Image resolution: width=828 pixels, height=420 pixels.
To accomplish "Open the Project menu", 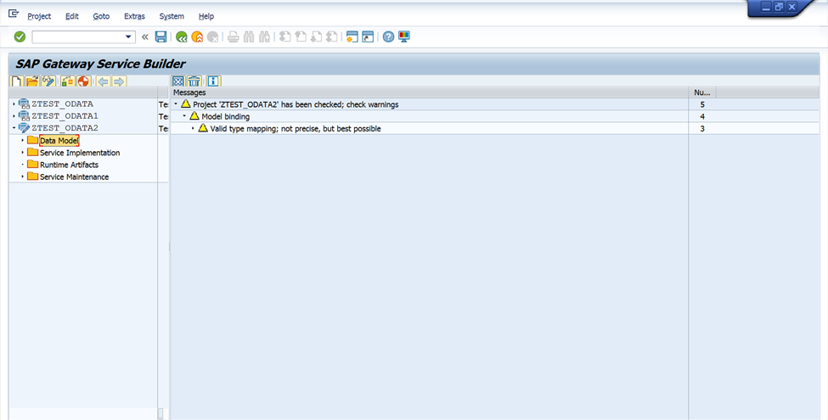I will (39, 16).
